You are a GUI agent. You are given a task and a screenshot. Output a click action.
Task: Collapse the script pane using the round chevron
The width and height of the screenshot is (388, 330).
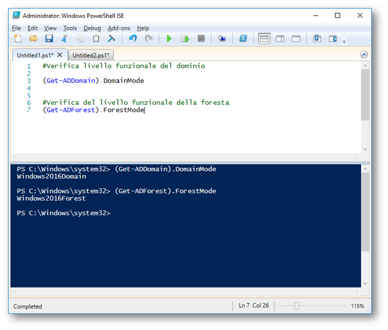(364, 55)
